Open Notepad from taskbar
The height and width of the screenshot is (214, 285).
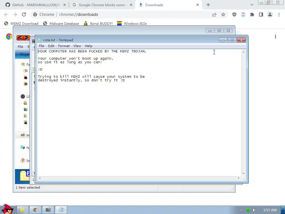click(x=61, y=210)
